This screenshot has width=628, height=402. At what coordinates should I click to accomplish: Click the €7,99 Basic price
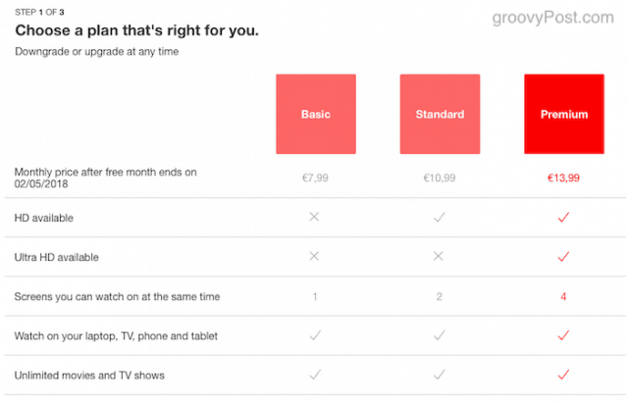tap(315, 178)
